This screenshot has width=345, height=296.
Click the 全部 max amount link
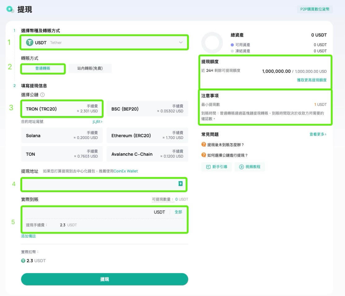point(178,212)
